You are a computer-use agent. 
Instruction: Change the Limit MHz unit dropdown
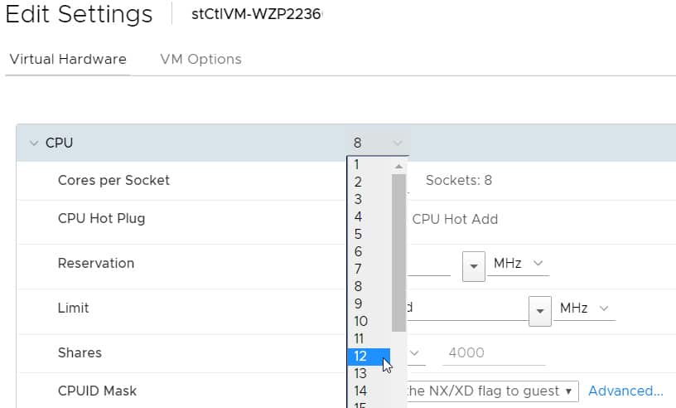tap(584, 308)
